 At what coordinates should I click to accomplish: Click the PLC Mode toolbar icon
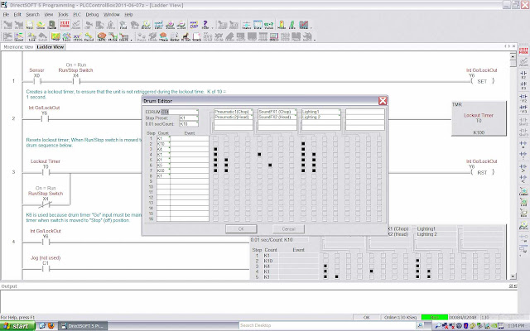tap(282, 25)
